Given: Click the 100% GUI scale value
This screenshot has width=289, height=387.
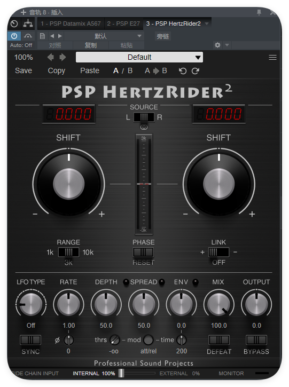Looking at the screenshot, I should [x=24, y=57].
